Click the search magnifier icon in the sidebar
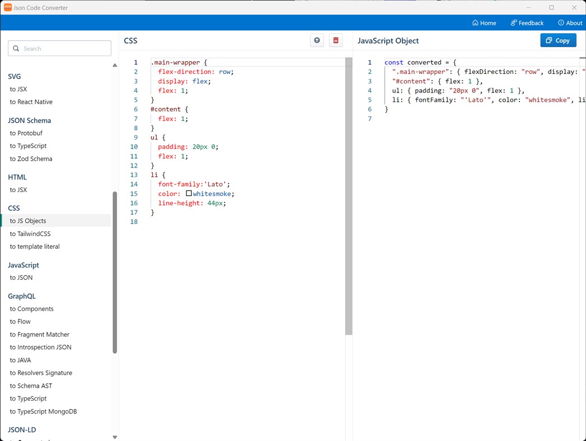Image resolution: width=586 pixels, height=441 pixels. 15,49
